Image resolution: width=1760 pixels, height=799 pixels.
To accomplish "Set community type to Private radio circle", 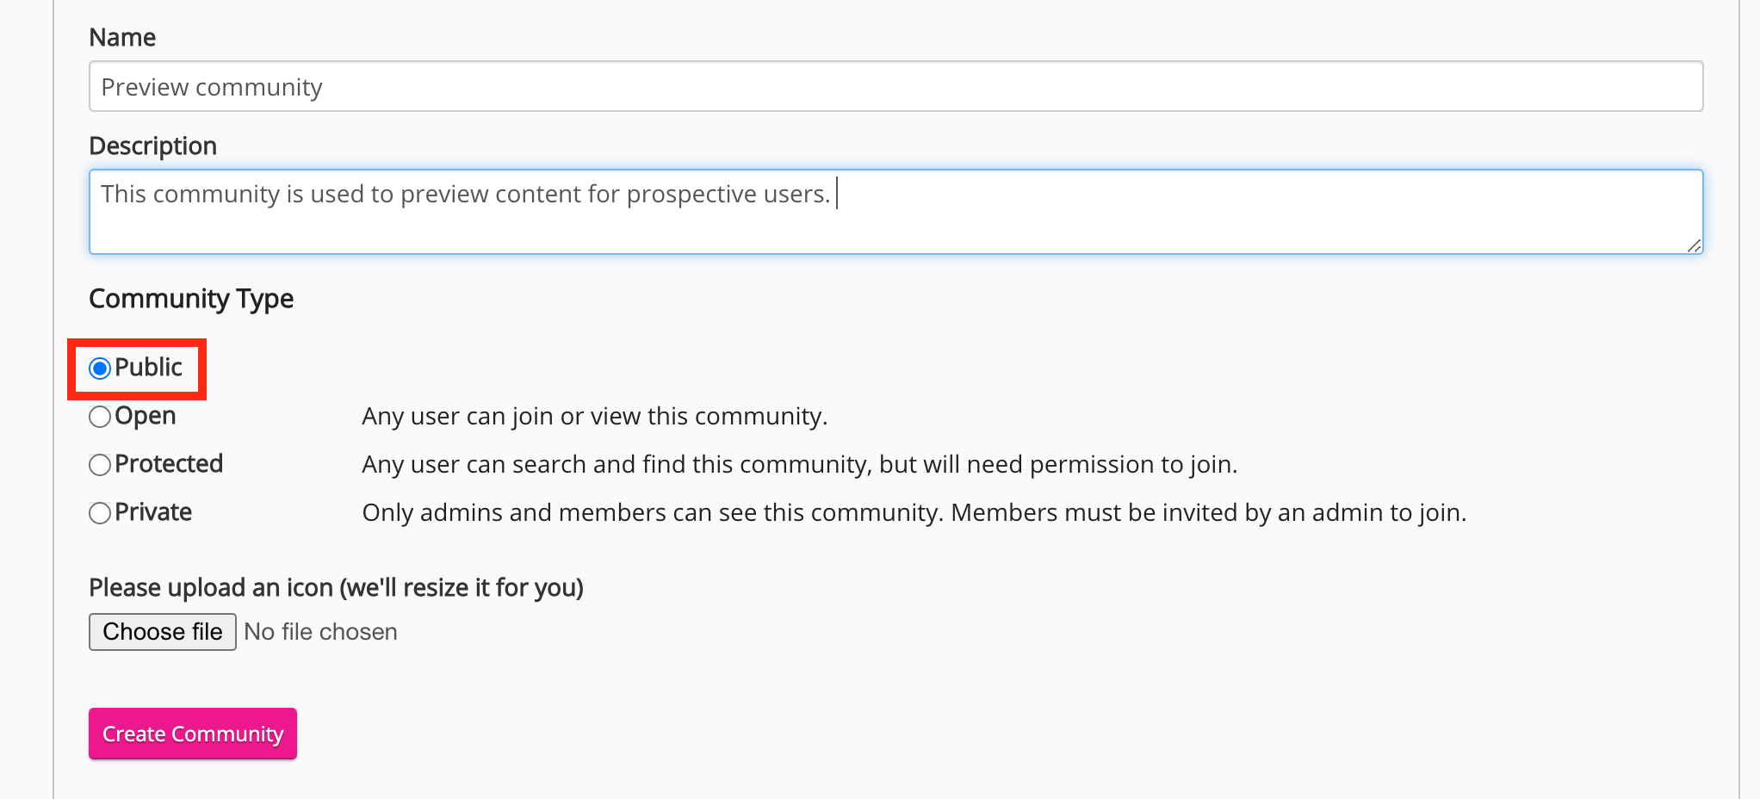I will [x=100, y=513].
